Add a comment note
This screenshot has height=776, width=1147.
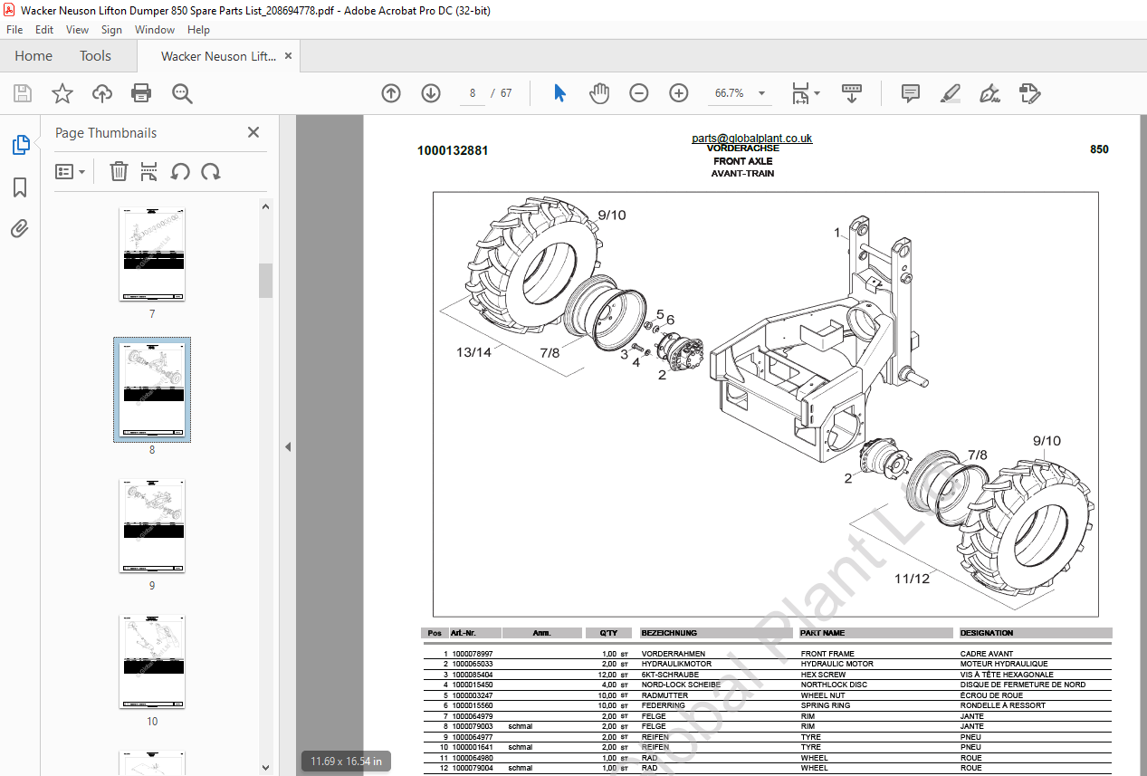coord(911,93)
